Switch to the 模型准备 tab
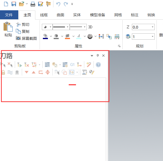The width and height of the screenshot is (163, 161). 98,15
